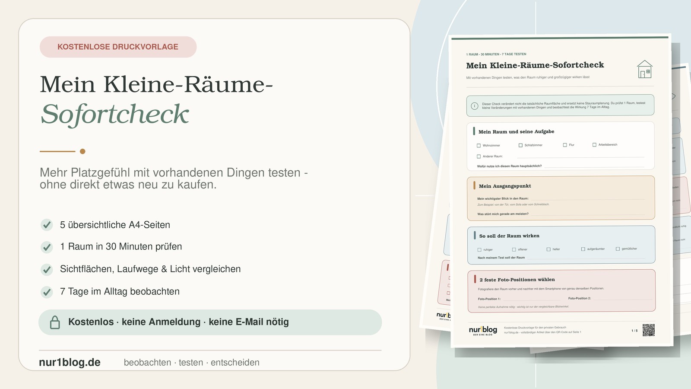Click the green notice box text starting 'Dieser Check verändert'
This screenshot has width=691, height=389.
(x=564, y=105)
